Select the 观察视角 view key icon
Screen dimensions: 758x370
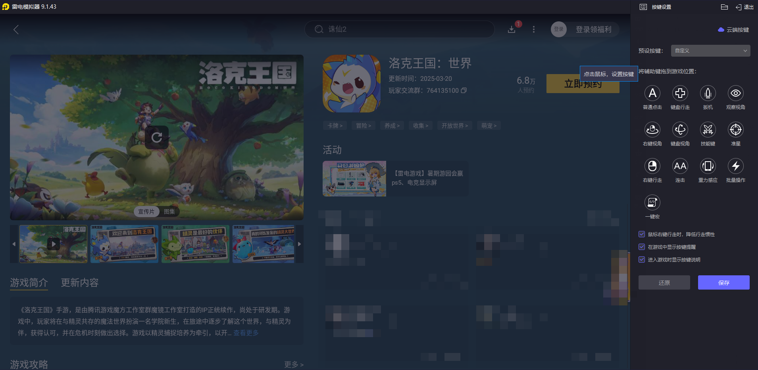coord(736,93)
